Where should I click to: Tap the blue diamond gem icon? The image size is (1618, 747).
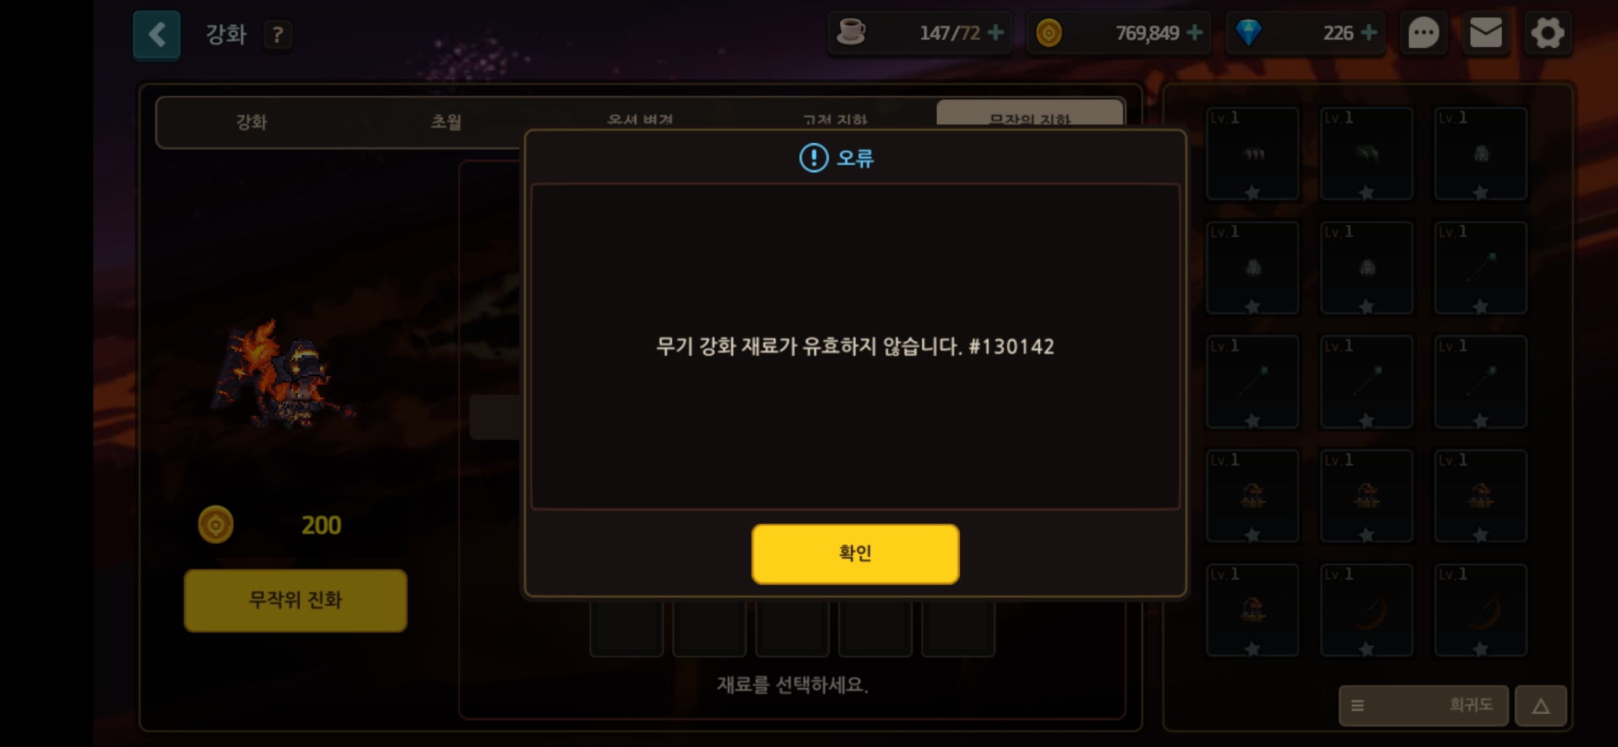[x=1249, y=33]
